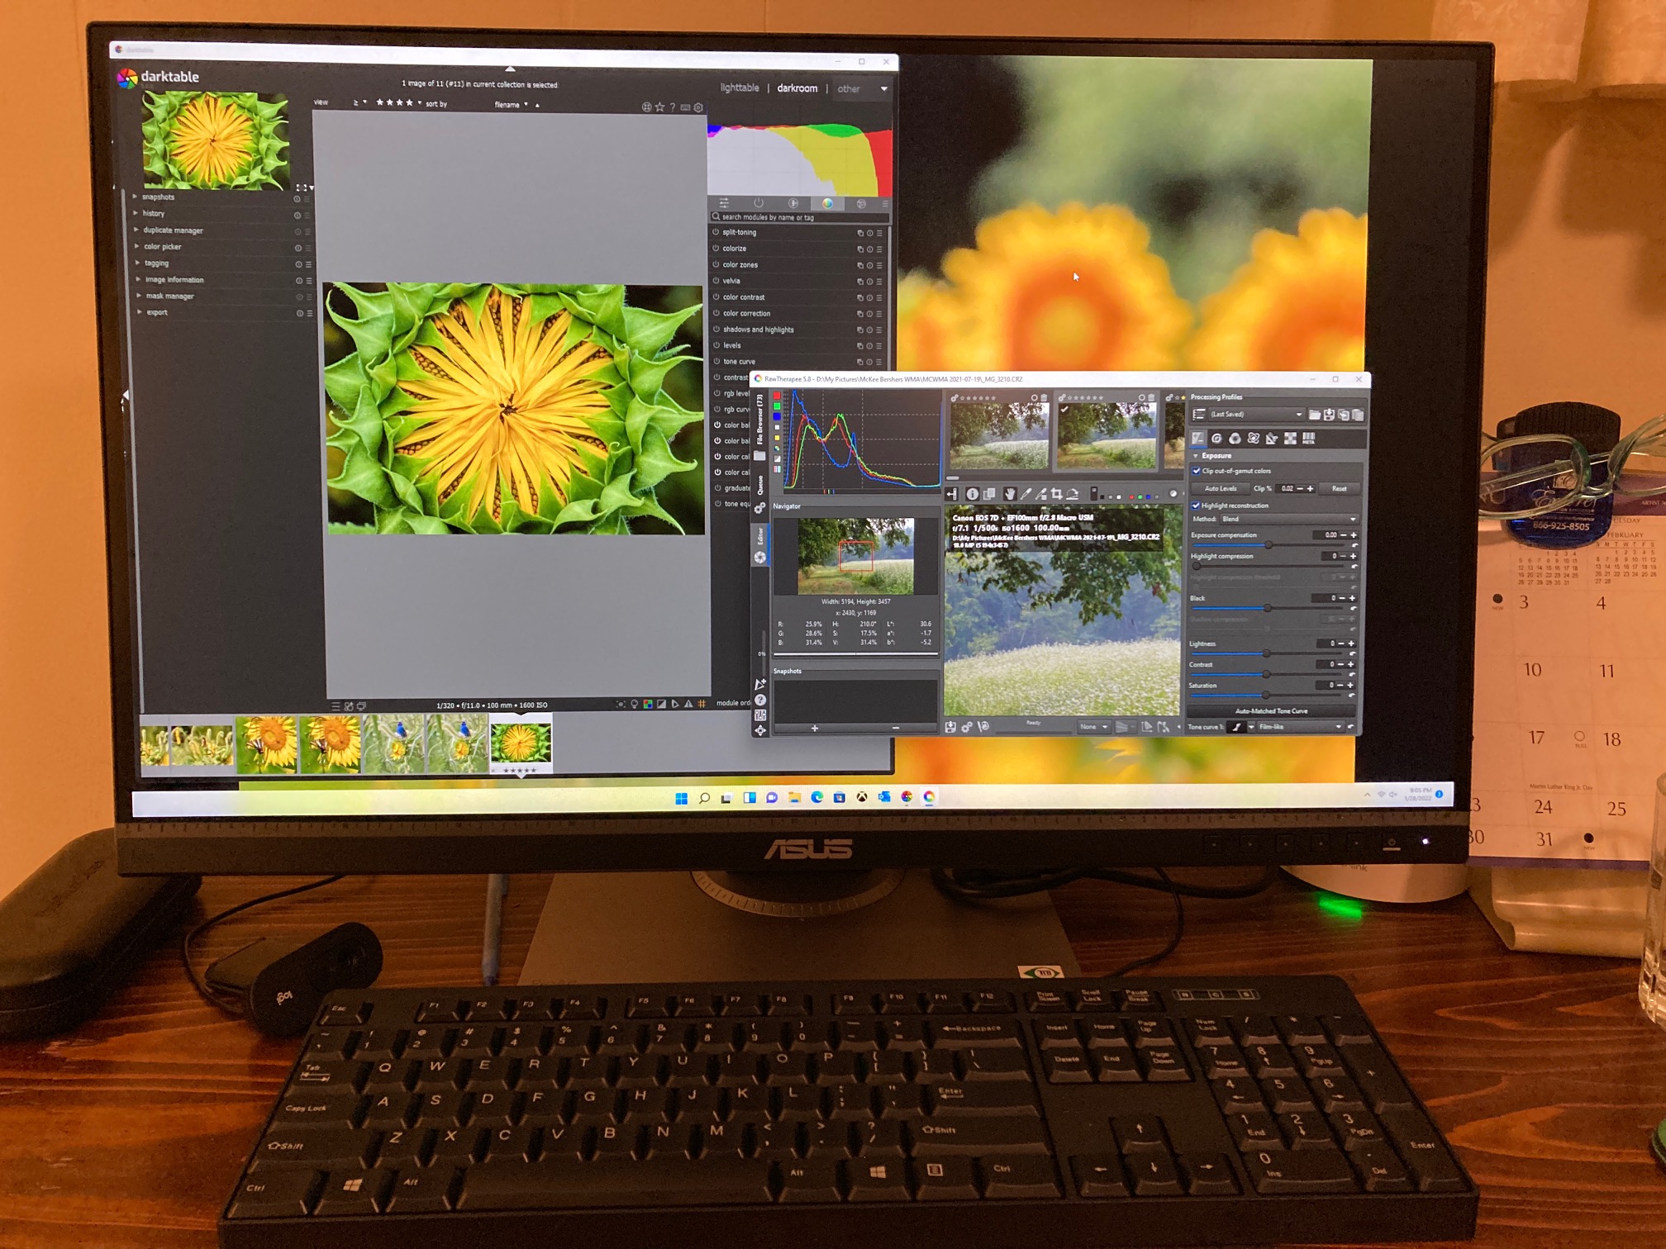Click RawTherapee copy profile icon
This screenshot has width=1666, height=1249.
click(x=1344, y=415)
